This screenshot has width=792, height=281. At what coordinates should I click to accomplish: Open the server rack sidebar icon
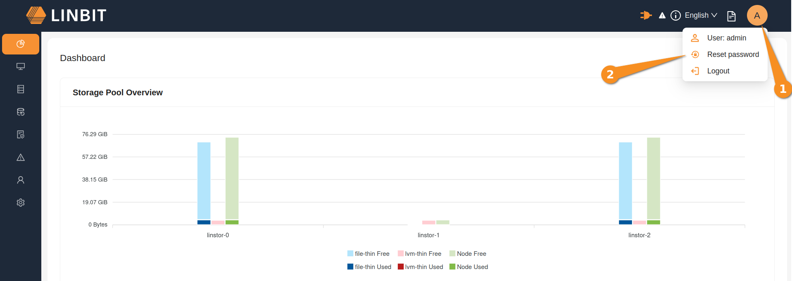point(21,89)
